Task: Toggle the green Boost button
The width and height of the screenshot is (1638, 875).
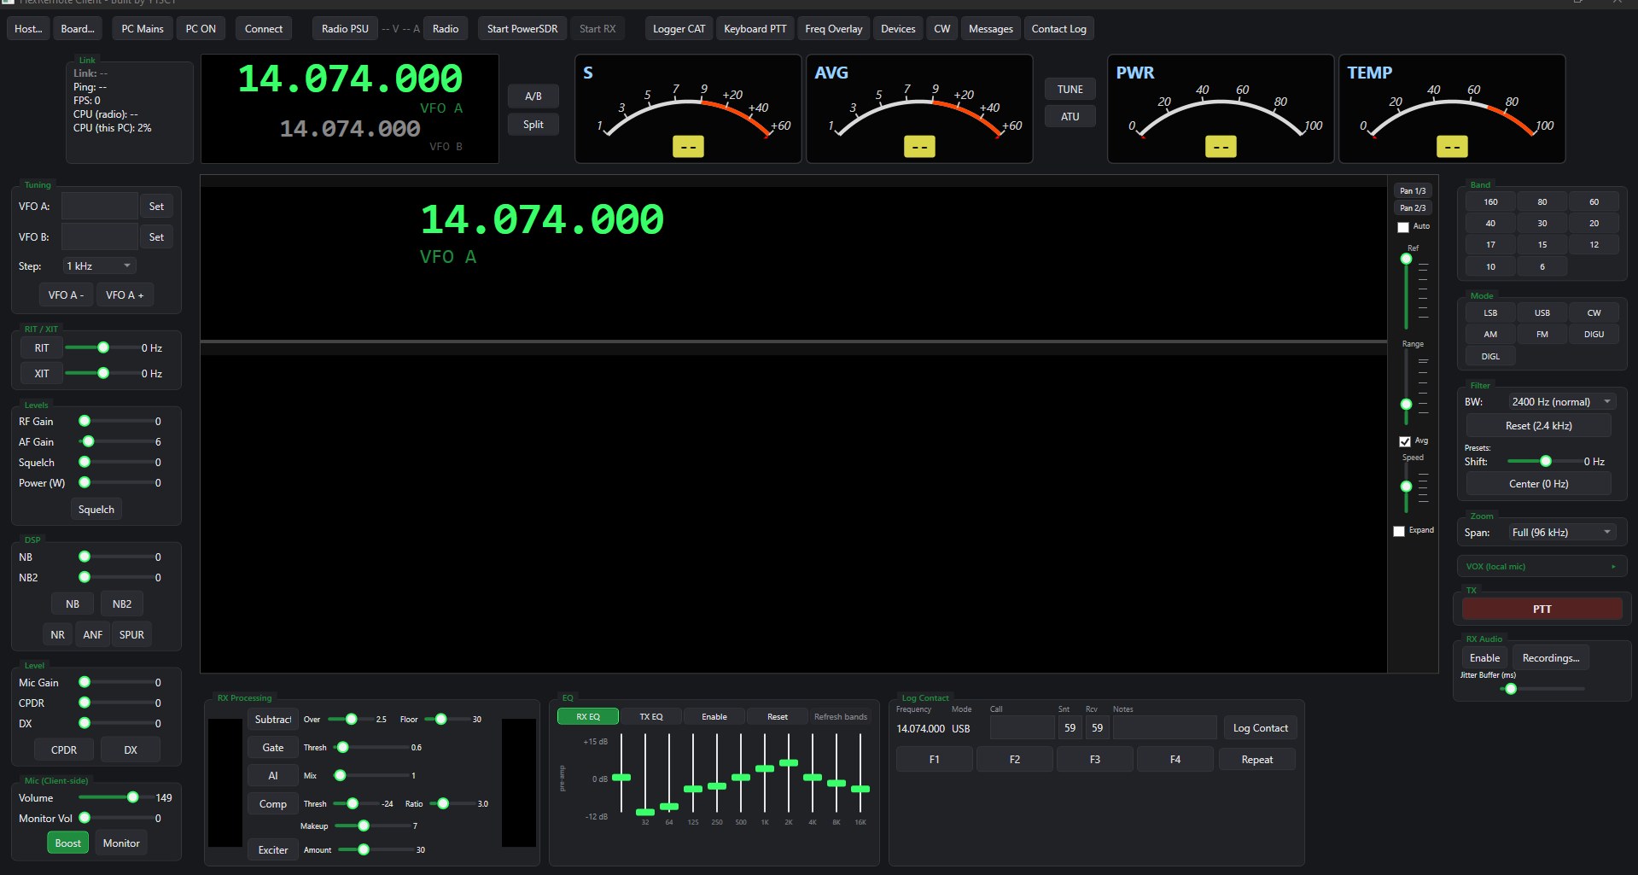Action: coord(67,843)
